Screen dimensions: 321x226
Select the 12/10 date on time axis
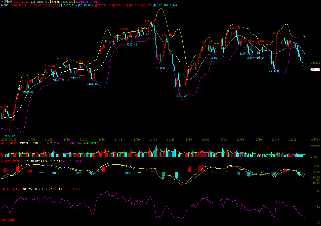point(258,139)
